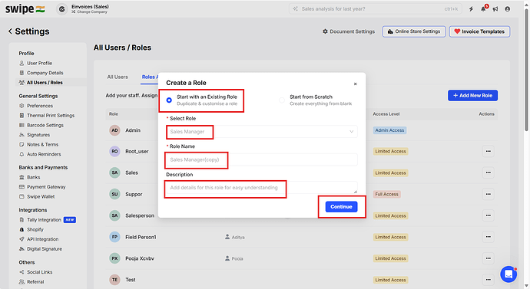Open User Profile in sidebar

36,63
